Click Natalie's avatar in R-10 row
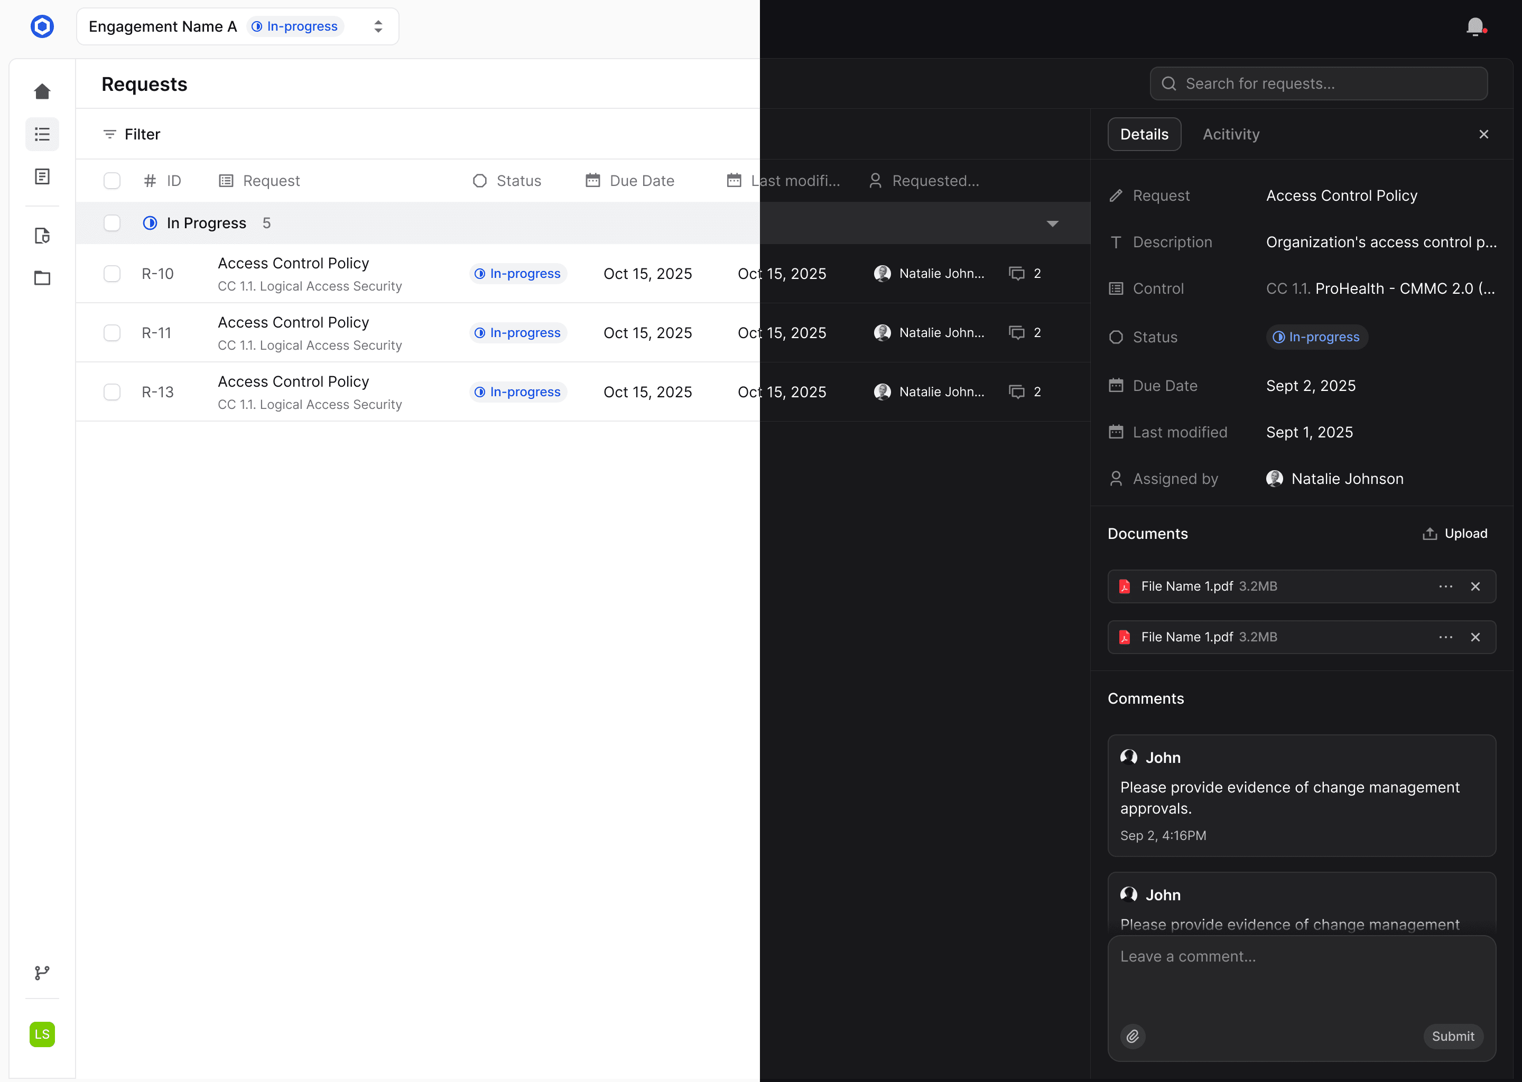Image resolution: width=1522 pixels, height=1082 pixels. coord(882,274)
